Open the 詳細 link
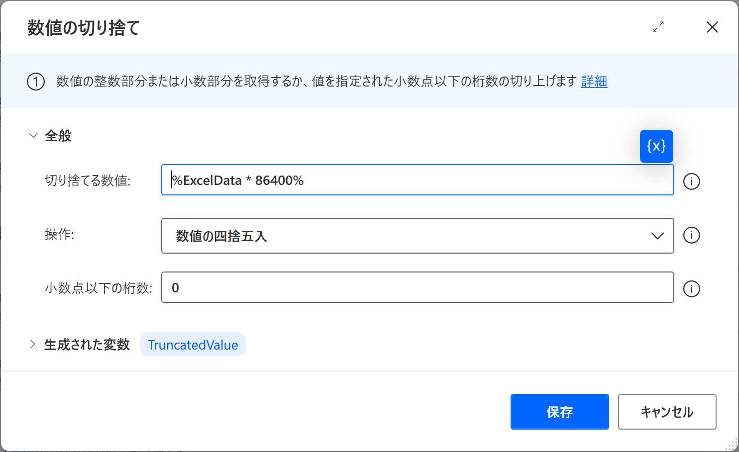 coord(594,81)
